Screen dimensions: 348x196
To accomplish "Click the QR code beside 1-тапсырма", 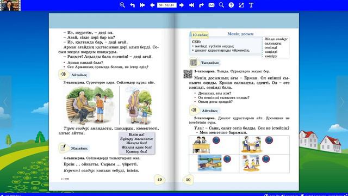I will tap(188, 74).
